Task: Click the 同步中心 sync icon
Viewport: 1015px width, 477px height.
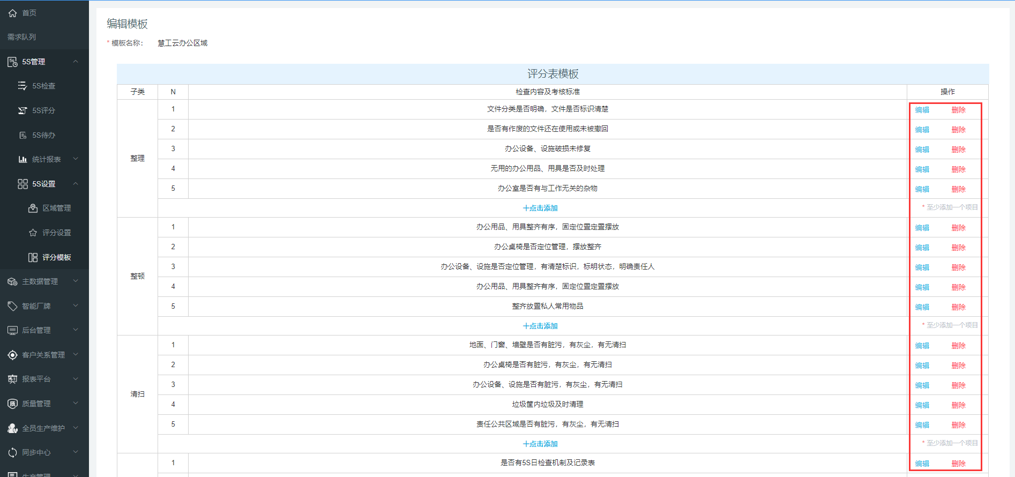Action: [12, 453]
